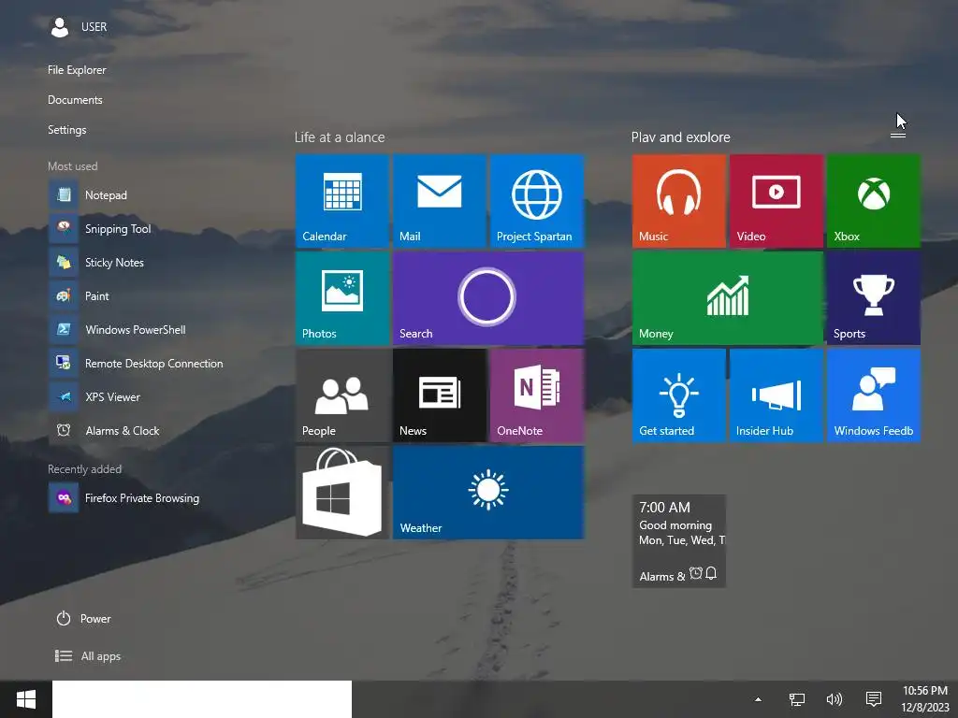Launch the Xbox tile
The image size is (958, 718).
click(x=874, y=201)
